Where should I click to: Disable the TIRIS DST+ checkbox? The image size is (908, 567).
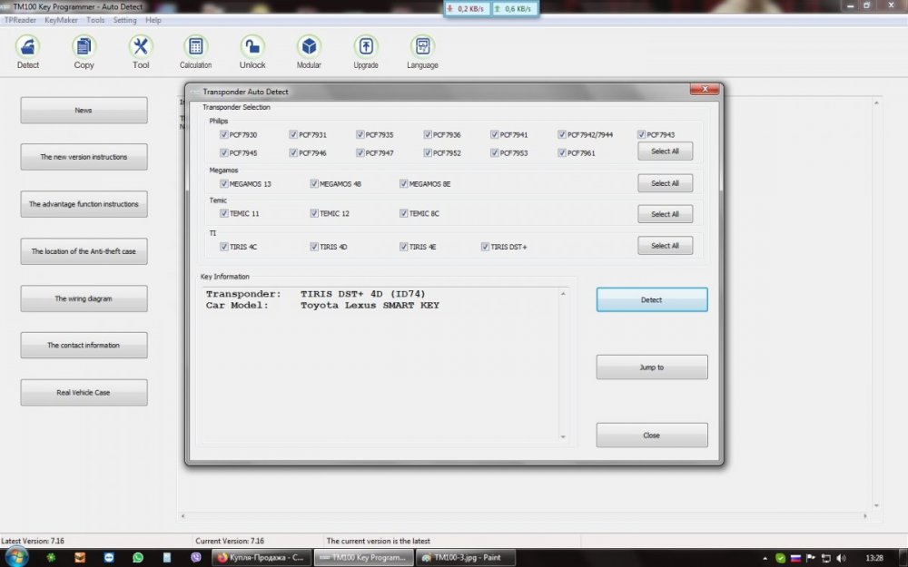tap(486, 247)
